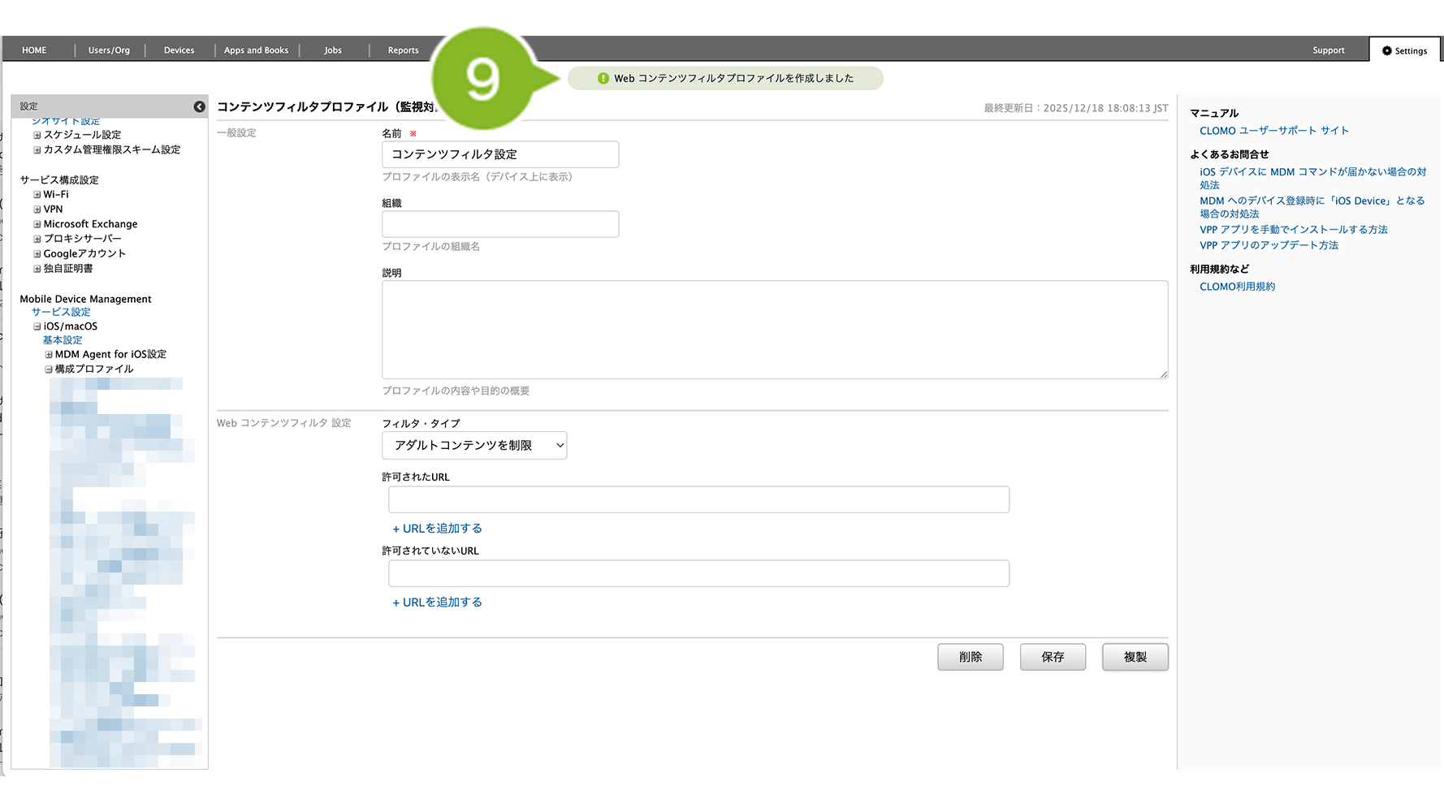
Task: Click the 削除 button
Action: pyautogui.click(x=970, y=657)
